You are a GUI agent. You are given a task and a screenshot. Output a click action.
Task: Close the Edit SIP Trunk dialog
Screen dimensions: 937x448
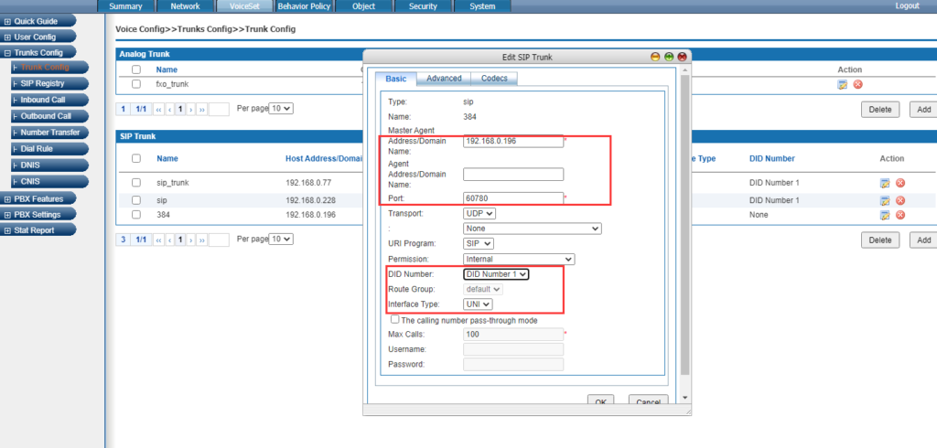tap(682, 57)
